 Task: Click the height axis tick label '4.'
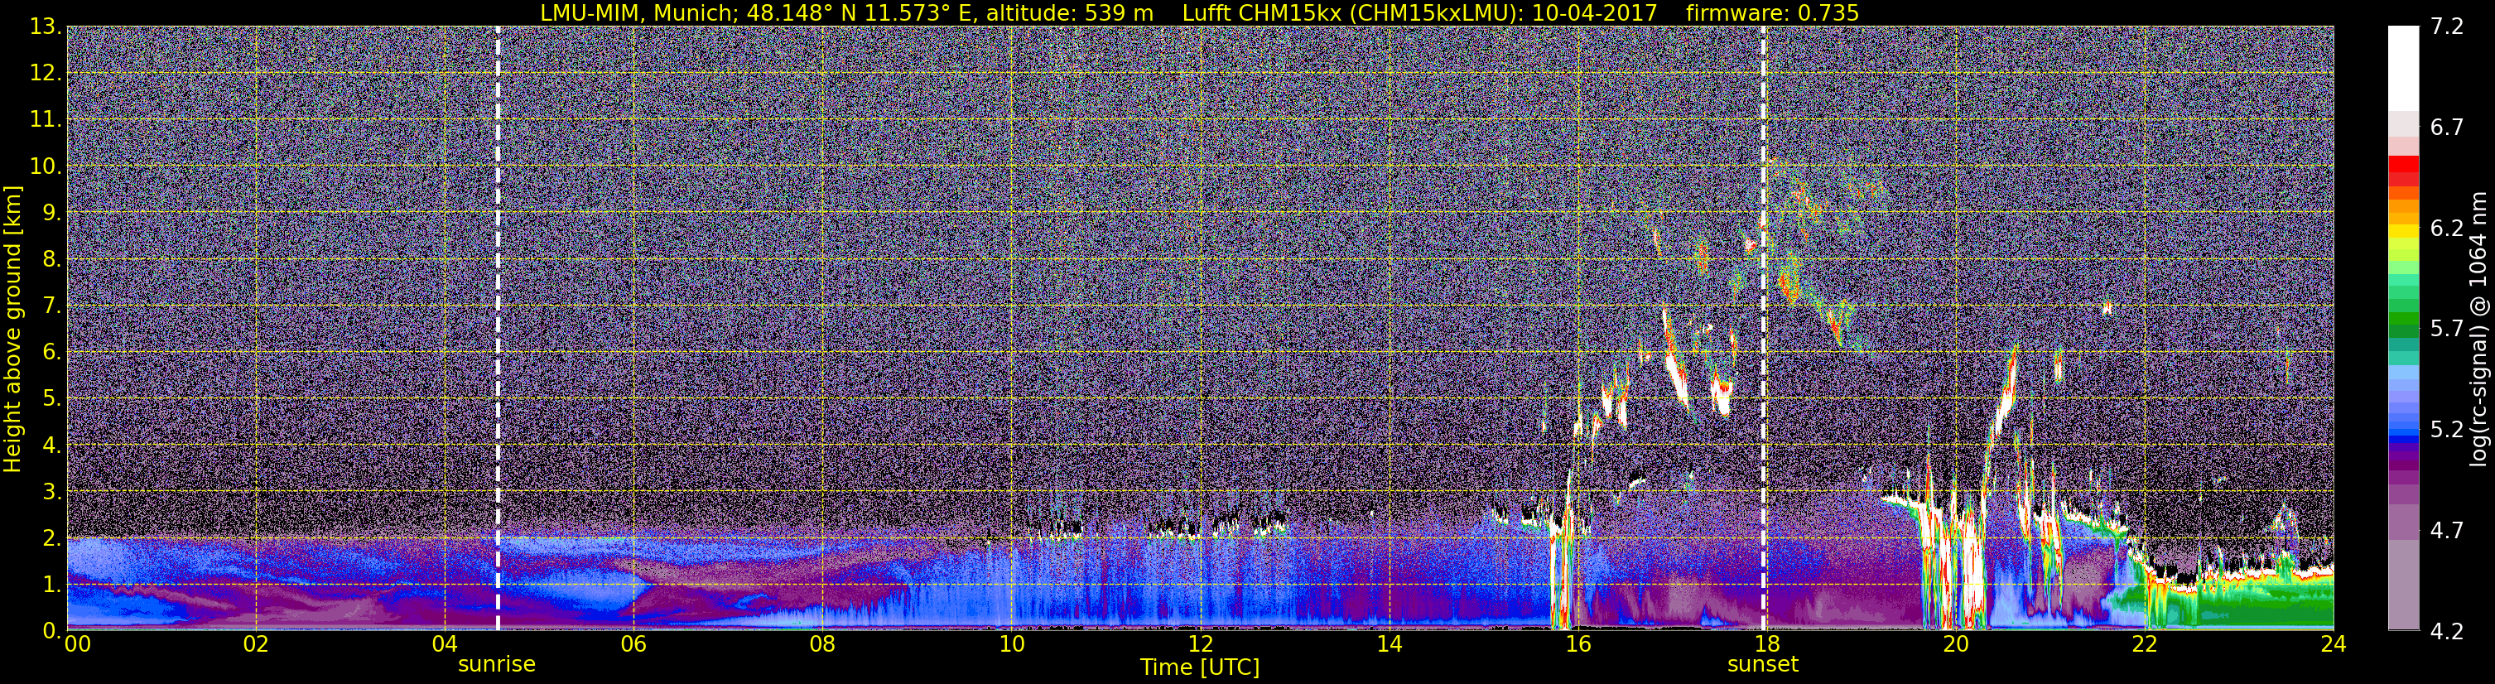(x=52, y=446)
